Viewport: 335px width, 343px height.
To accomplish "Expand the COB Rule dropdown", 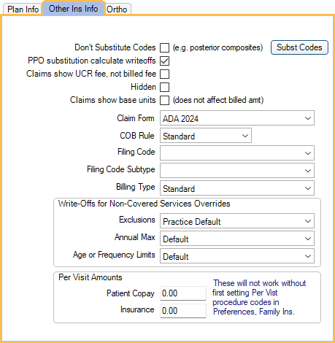I will click(x=206, y=136).
